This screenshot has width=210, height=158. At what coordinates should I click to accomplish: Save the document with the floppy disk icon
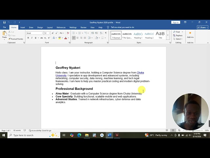pyautogui.click(x=4, y=22)
